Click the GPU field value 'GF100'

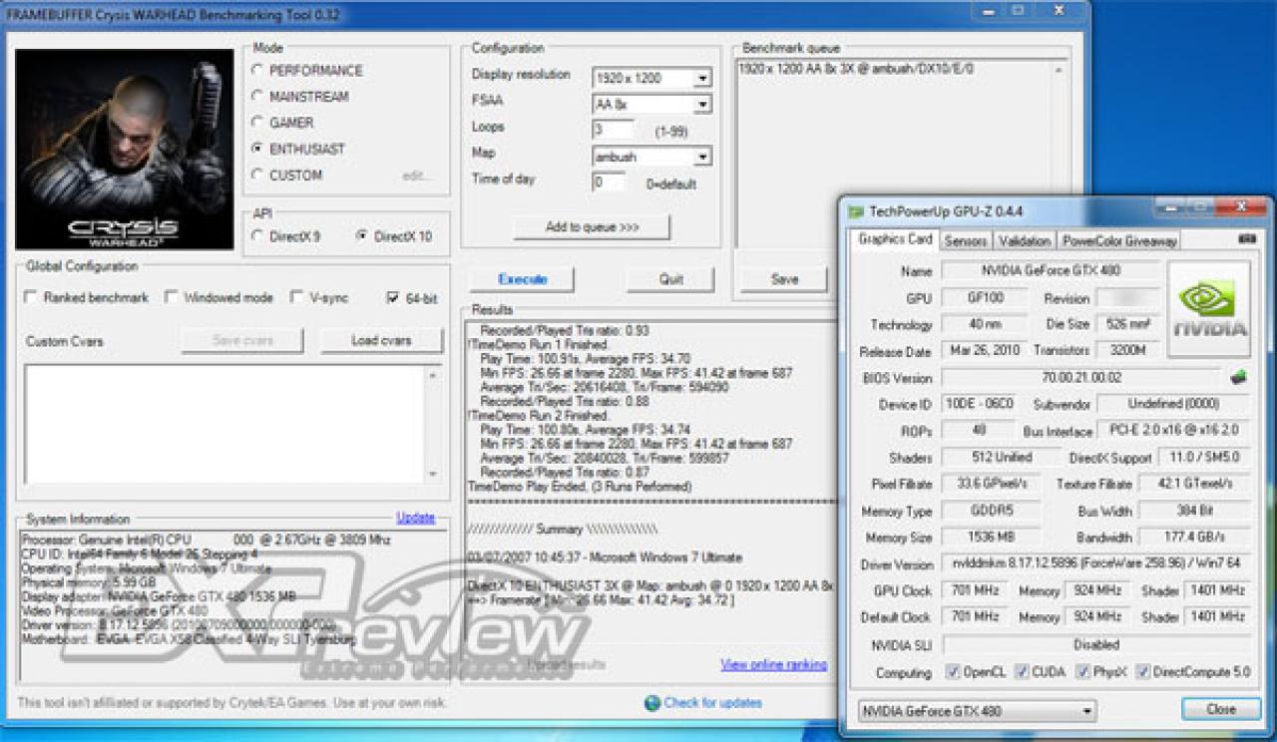pyautogui.click(x=984, y=298)
